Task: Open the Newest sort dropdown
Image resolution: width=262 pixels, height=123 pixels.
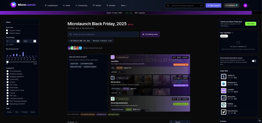Action: (x=182, y=122)
